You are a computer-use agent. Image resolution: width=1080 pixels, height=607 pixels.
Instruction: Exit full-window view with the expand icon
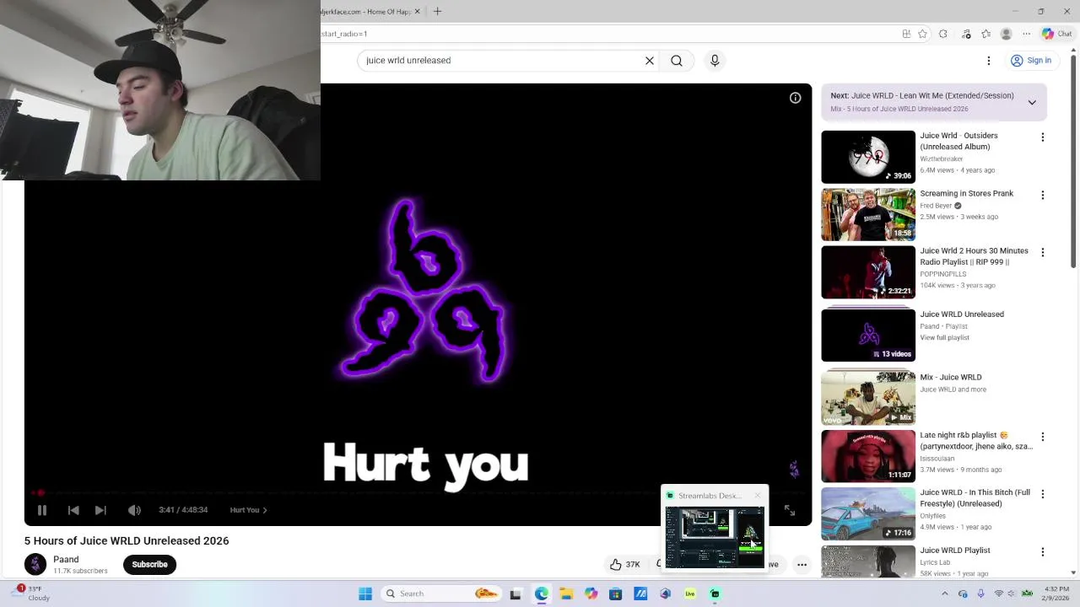pyautogui.click(x=790, y=510)
